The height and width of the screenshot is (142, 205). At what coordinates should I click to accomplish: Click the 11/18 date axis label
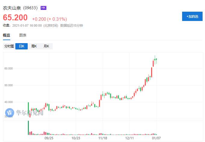coord(103,138)
